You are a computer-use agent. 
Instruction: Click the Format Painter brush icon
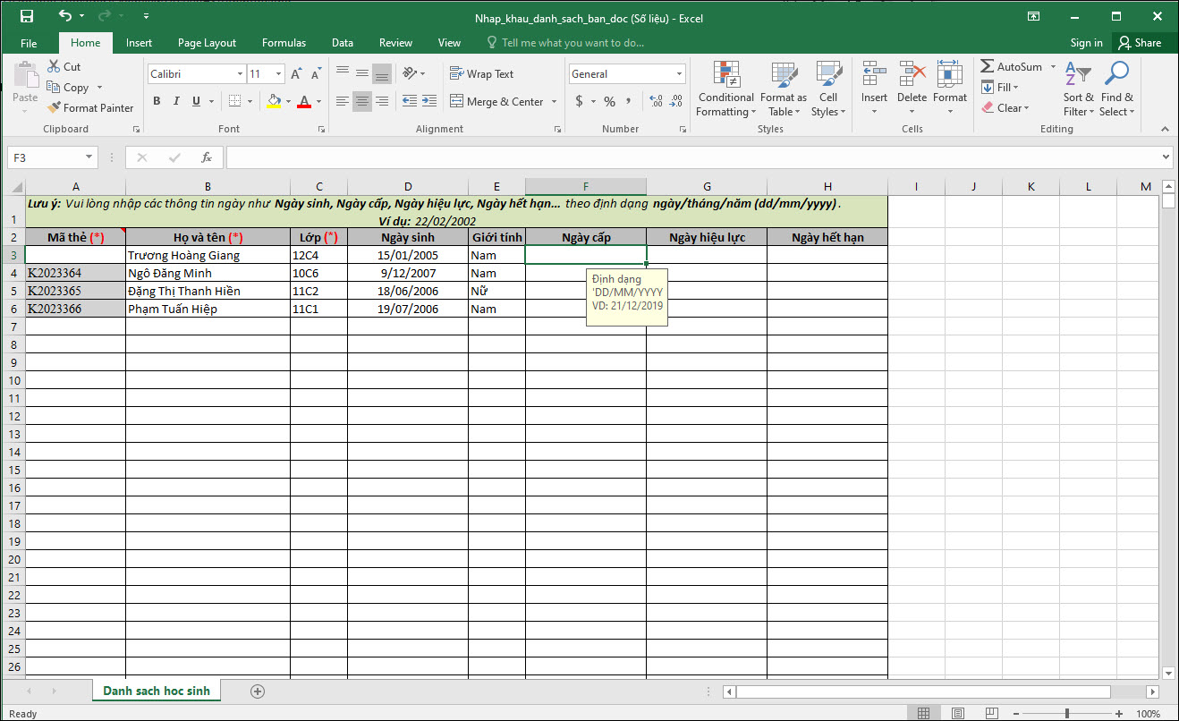click(x=55, y=108)
